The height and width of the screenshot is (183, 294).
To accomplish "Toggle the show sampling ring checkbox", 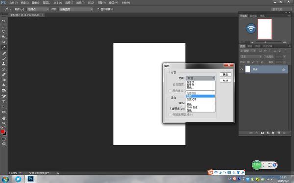I will [x=98, y=9].
